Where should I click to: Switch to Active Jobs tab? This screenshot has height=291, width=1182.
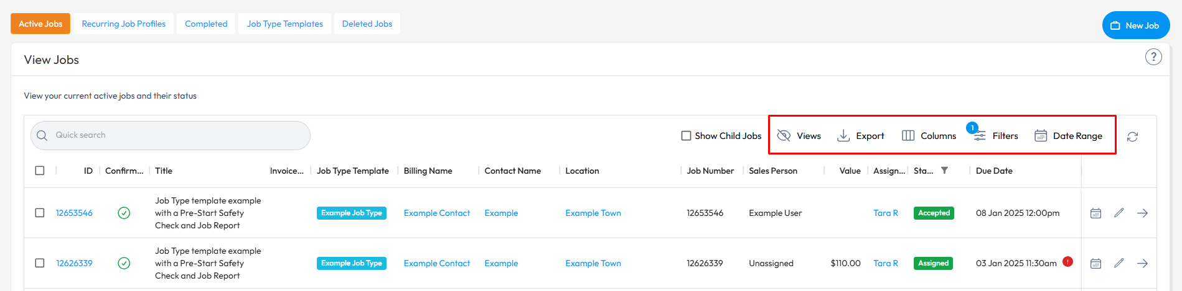40,24
